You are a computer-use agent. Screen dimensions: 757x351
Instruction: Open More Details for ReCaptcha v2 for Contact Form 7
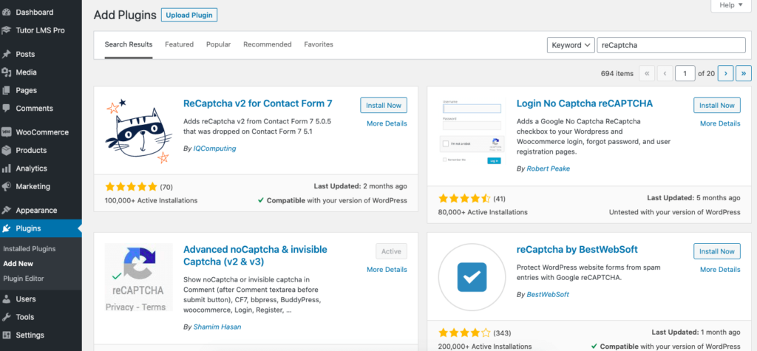387,123
